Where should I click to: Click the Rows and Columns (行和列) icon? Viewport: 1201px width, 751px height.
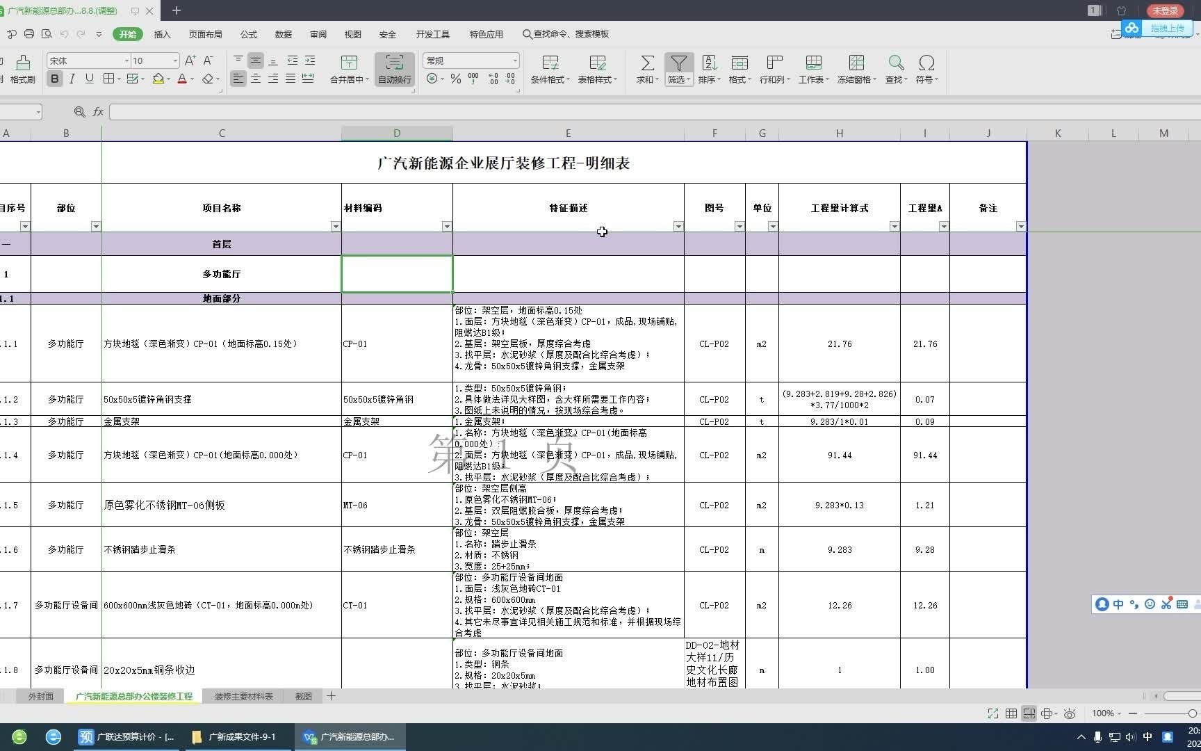(x=774, y=63)
